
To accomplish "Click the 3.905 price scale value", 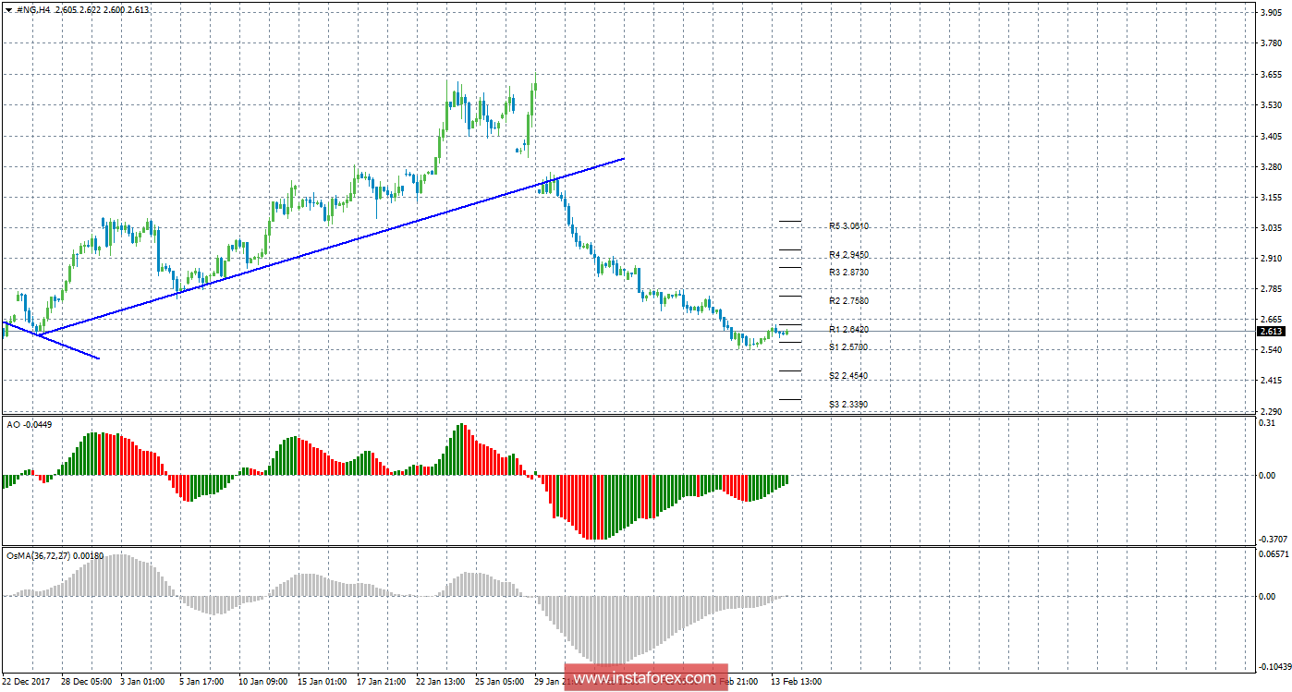I will click(1270, 12).
